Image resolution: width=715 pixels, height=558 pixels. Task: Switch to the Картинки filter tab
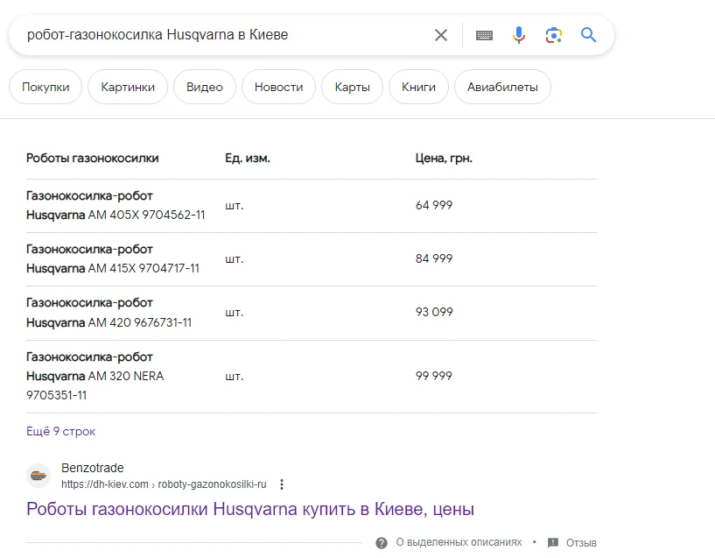128,87
